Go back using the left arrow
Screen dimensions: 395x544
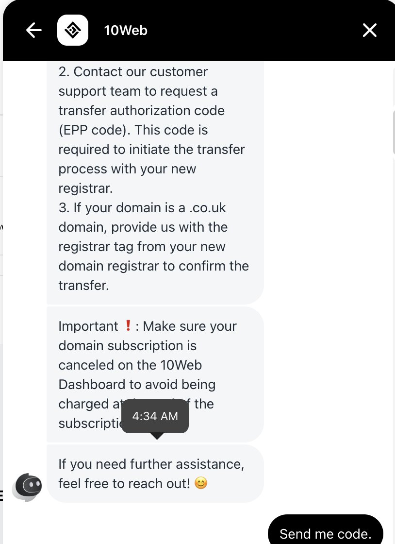click(33, 30)
